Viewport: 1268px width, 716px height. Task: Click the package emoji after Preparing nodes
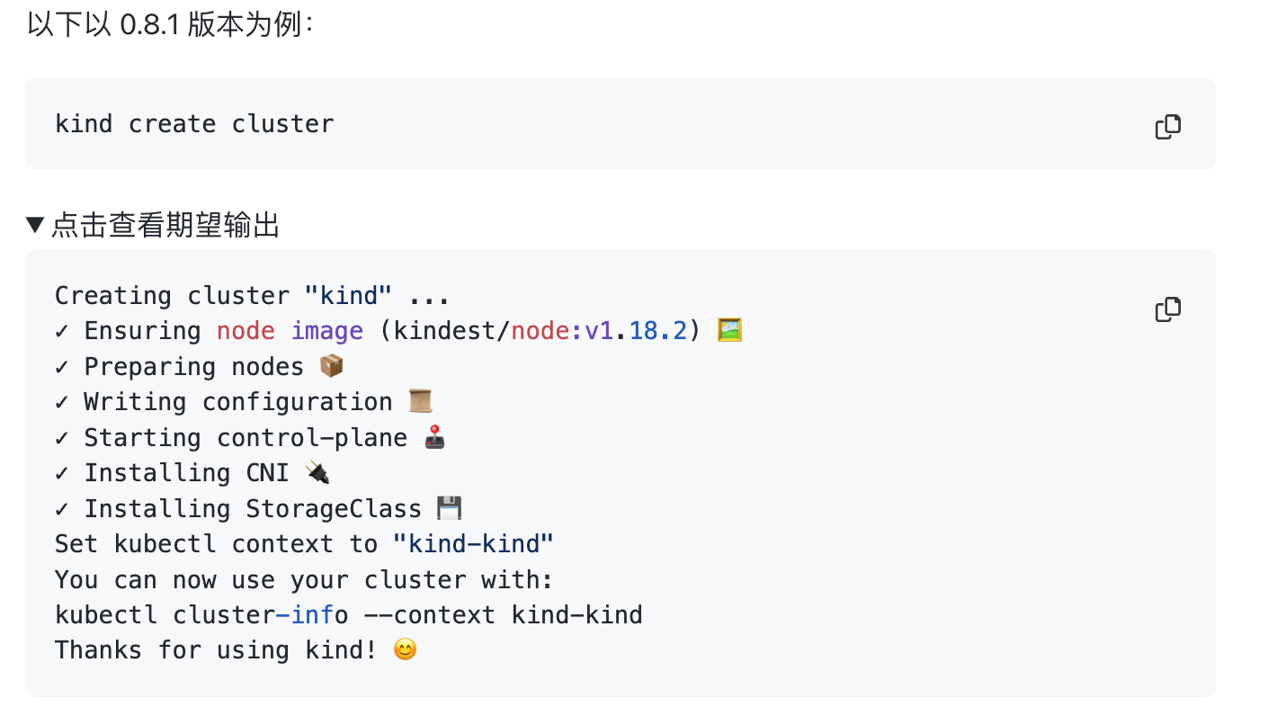(x=332, y=367)
